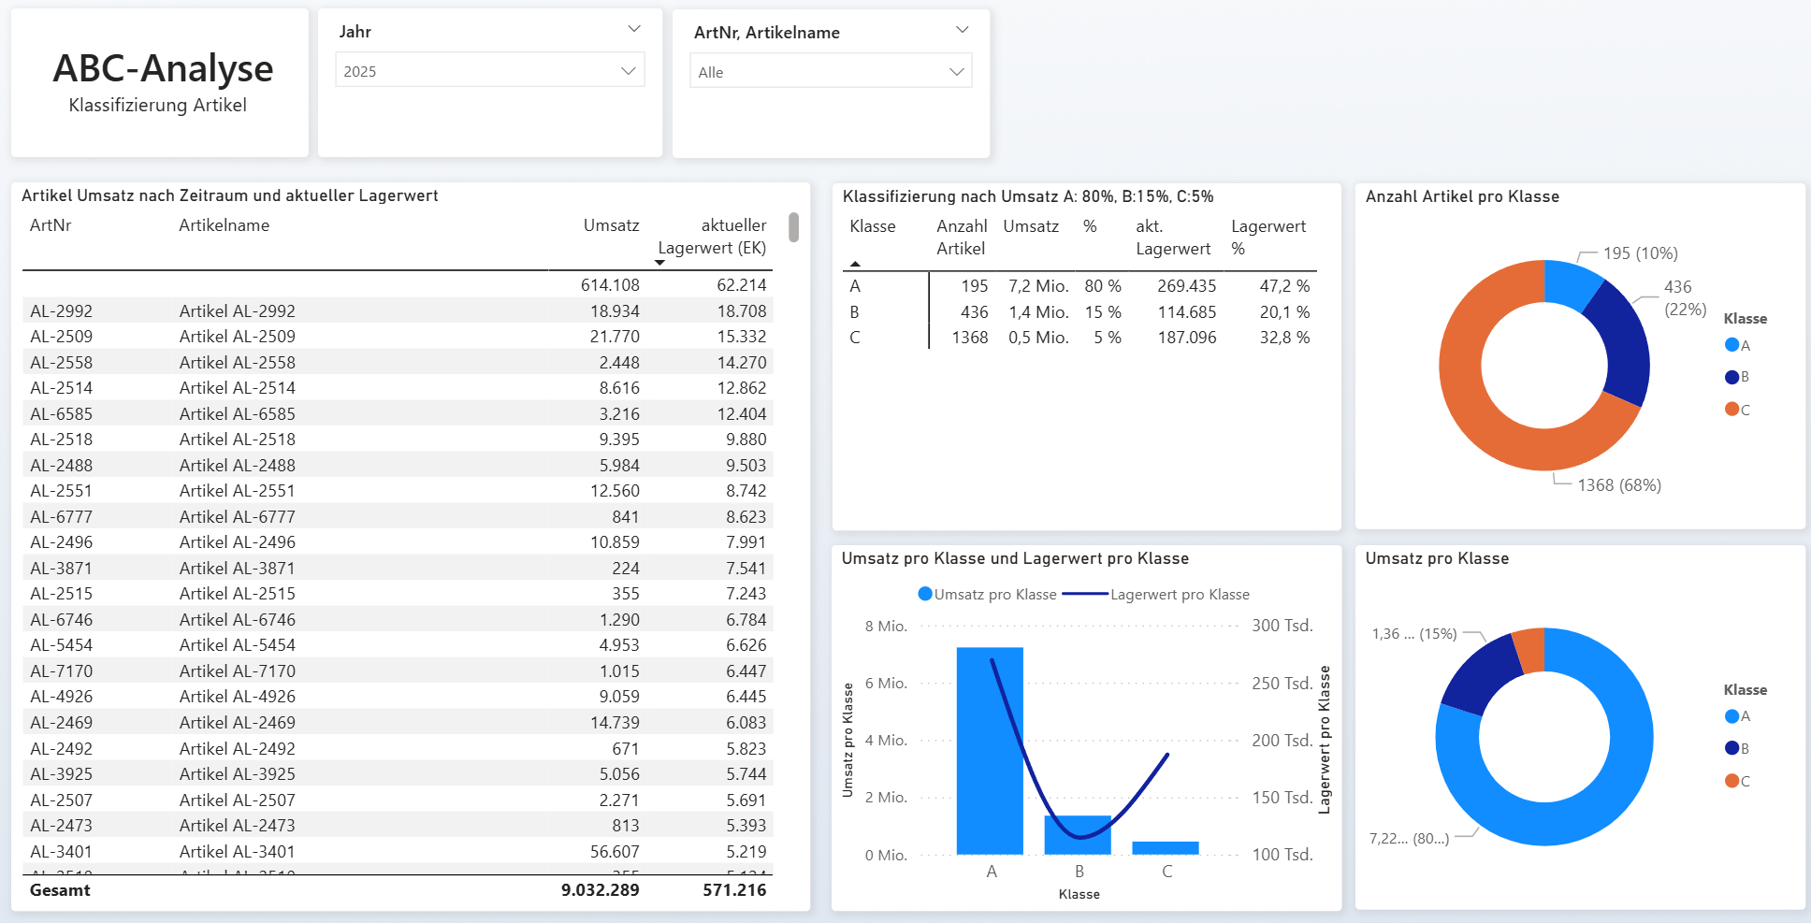1811x923 pixels.
Task: Click the Klasse column header in classification table
Action: (x=872, y=226)
